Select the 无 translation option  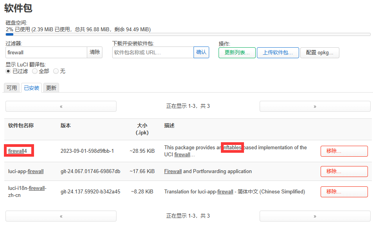pyautogui.click(x=56, y=71)
